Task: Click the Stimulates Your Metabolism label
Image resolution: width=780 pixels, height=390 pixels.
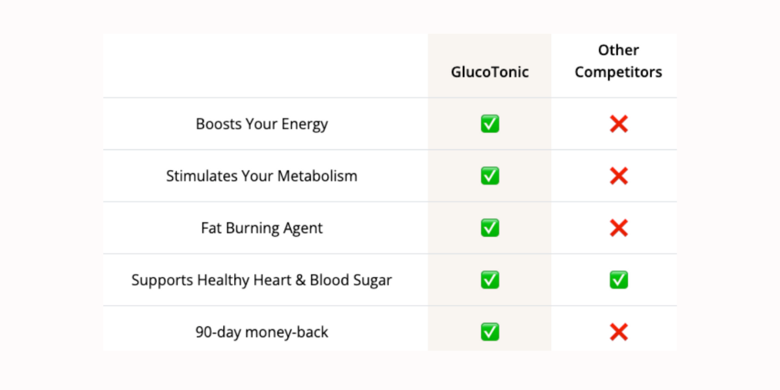Action: 261,175
